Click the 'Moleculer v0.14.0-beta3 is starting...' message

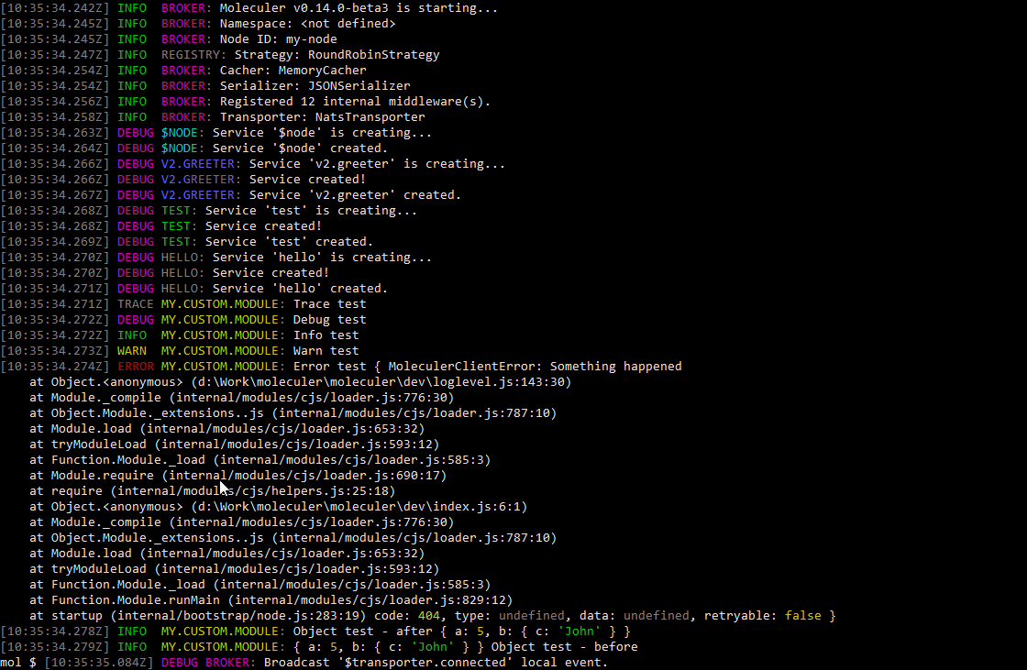[x=359, y=8]
